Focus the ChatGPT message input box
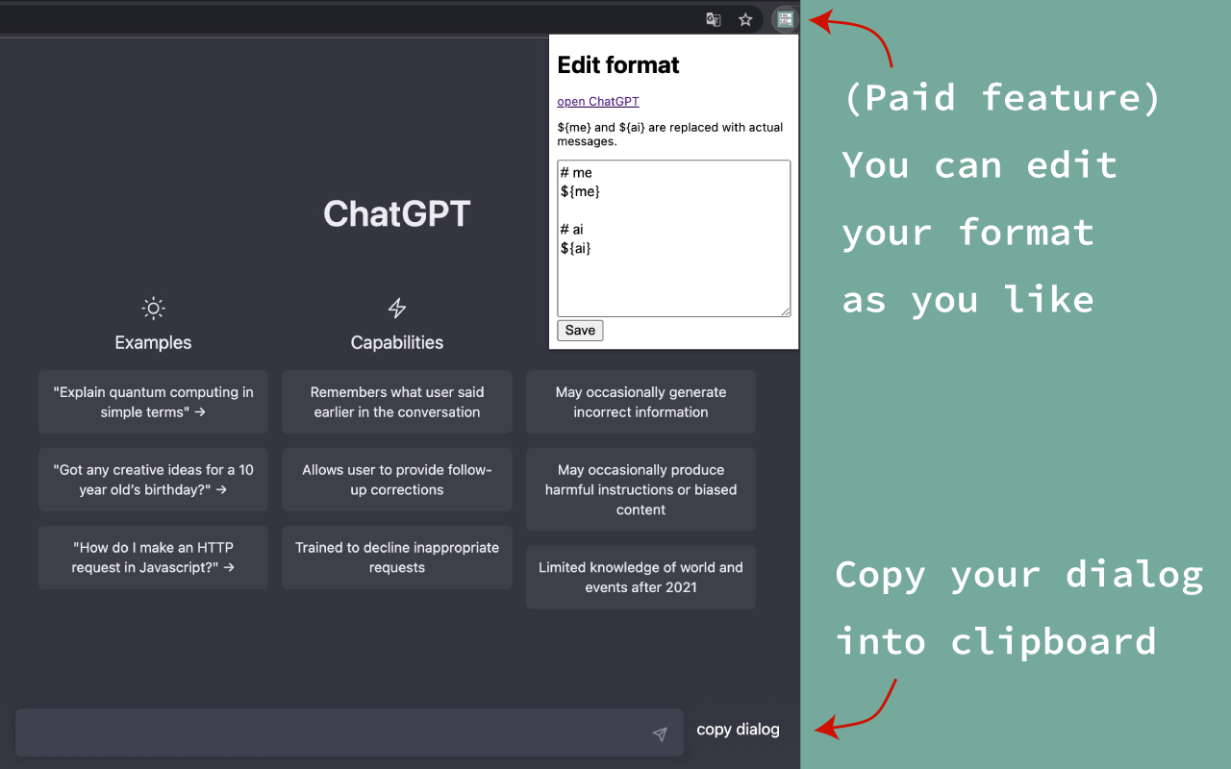Image resolution: width=1231 pixels, height=769 pixels. [349, 732]
